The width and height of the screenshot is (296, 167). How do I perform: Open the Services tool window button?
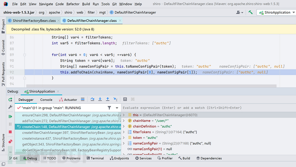pyautogui.click(x=143, y=158)
